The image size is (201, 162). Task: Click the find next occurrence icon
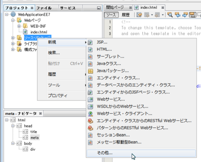pyautogui.click(x=185, y=15)
